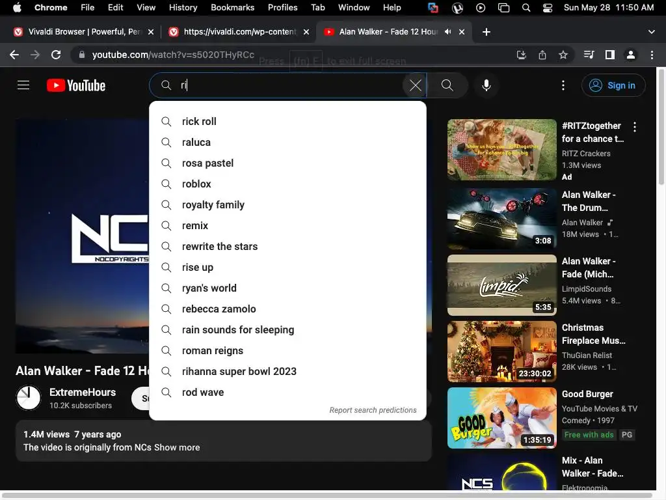Bookmark this tab with the star
This screenshot has height=500, width=666.
pyautogui.click(x=563, y=55)
